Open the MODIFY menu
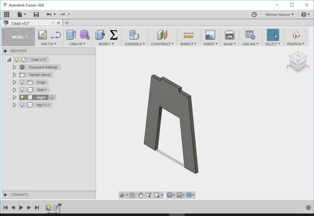 (x=106, y=44)
